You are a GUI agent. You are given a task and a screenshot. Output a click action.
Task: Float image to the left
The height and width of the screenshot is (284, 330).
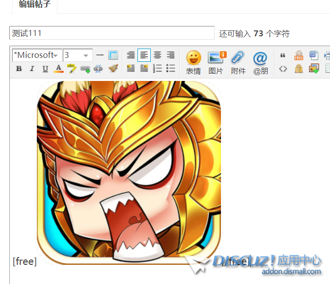click(x=131, y=68)
